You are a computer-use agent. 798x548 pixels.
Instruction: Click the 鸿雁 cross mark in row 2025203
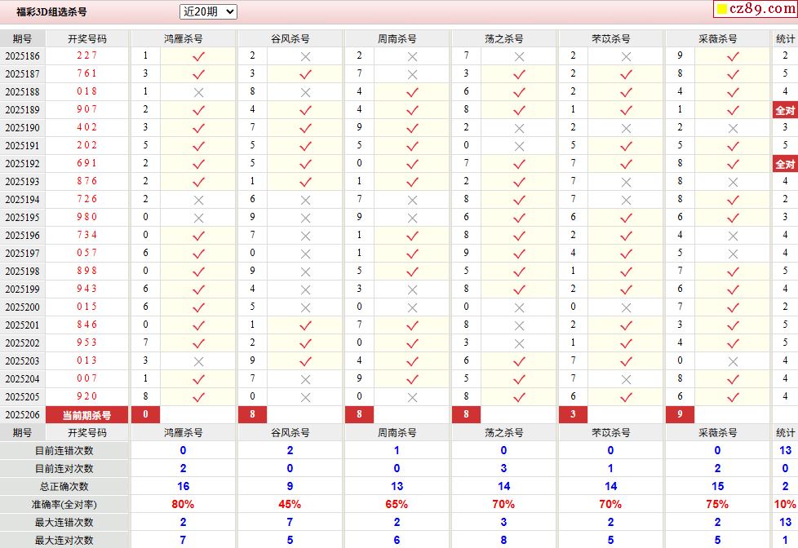pyautogui.click(x=198, y=362)
